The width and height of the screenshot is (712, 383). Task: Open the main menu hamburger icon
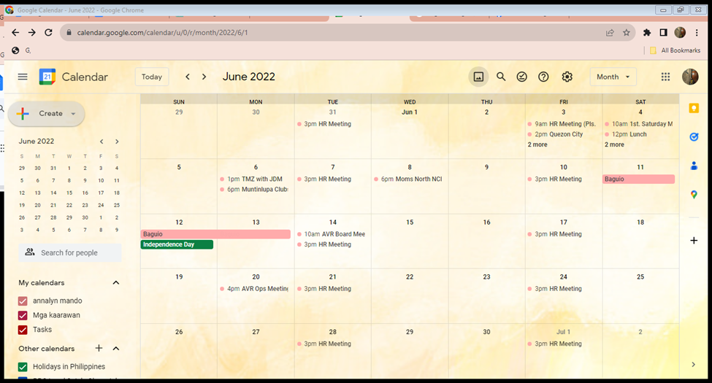pyautogui.click(x=23, y=77)
